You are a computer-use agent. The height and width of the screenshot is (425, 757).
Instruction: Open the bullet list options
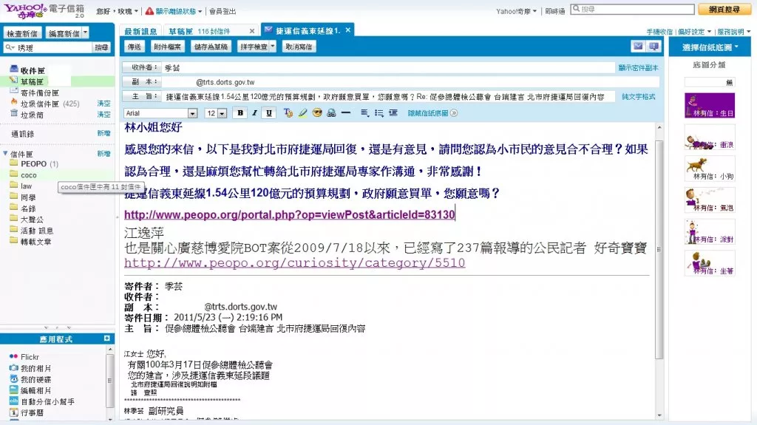click(379, 113)
